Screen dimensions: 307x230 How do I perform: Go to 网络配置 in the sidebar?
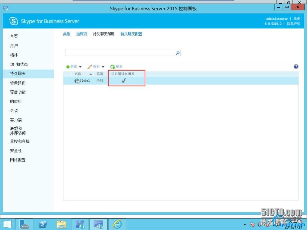[x=18, y=160]
